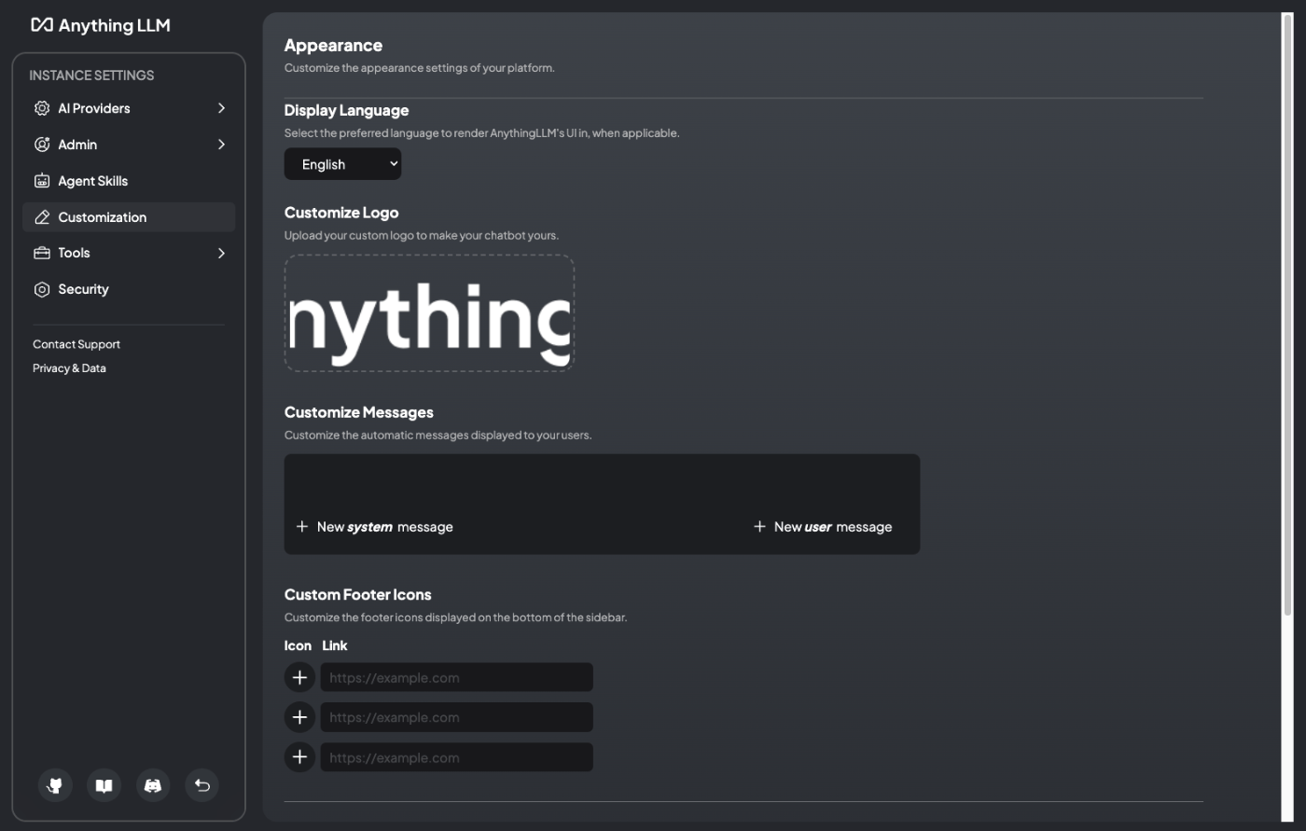Select the Customization menu item
This screenshot has width=1306, height=831.
click(129, 217)
